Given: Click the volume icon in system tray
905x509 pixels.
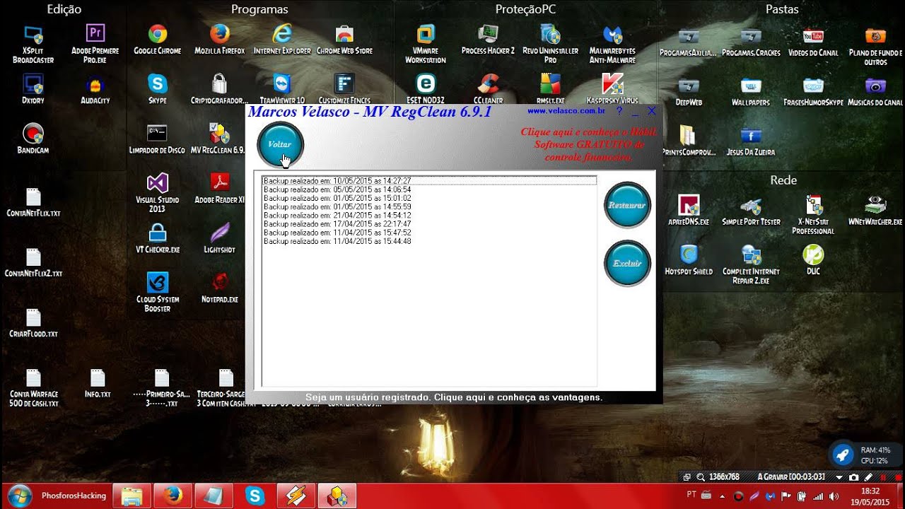Looking at the screenshot, I should click(x=834, y=496).
